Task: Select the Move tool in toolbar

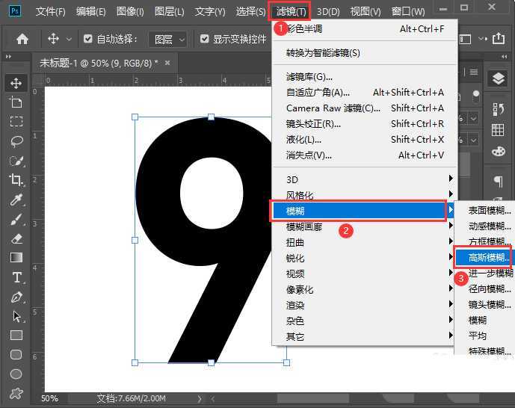Action: (x=16, y=83)
